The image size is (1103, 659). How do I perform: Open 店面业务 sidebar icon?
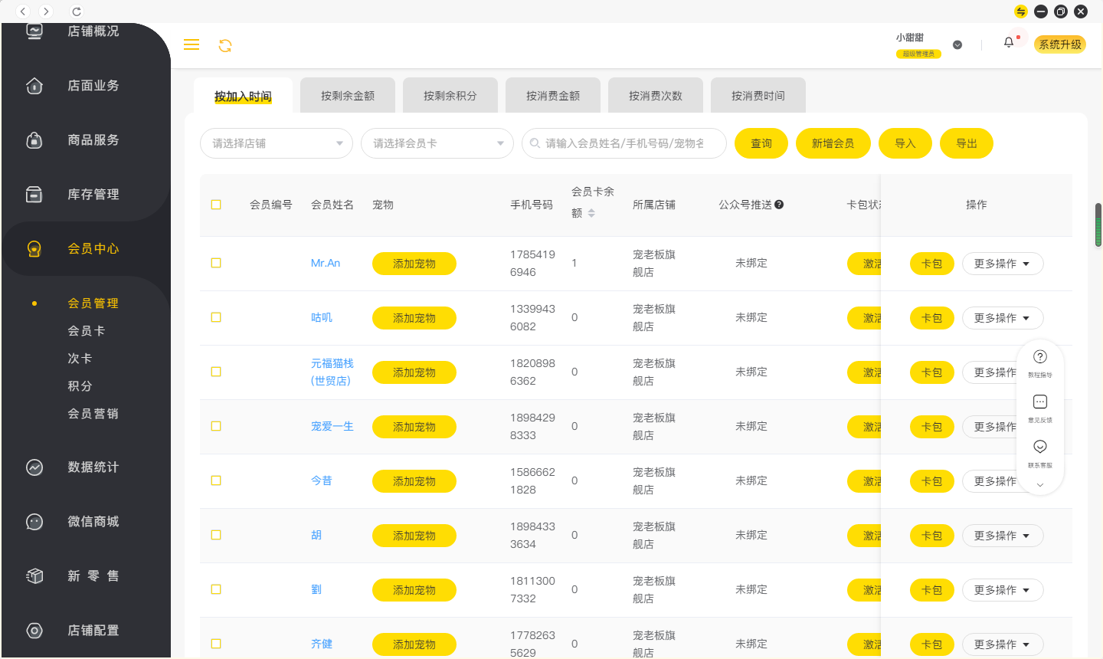pyautogui.click(x=34, y=86)
